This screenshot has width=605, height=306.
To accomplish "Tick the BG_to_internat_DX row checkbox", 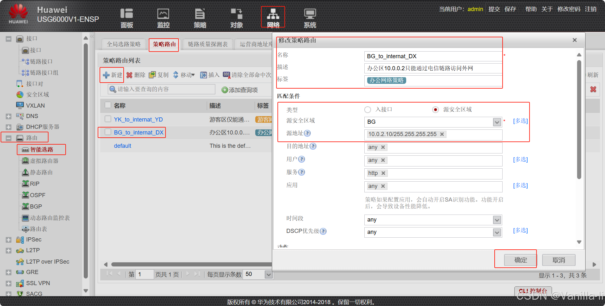I will (108, 132).
